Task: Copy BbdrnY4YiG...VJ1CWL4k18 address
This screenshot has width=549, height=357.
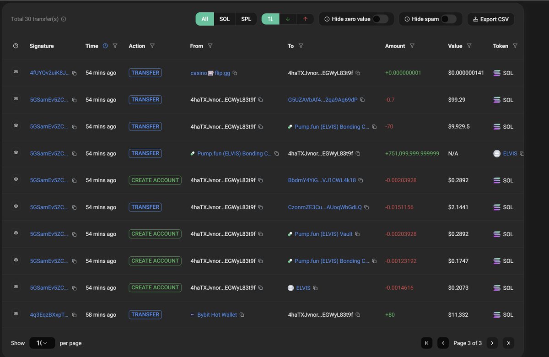Action: click(x=361, y=180)
